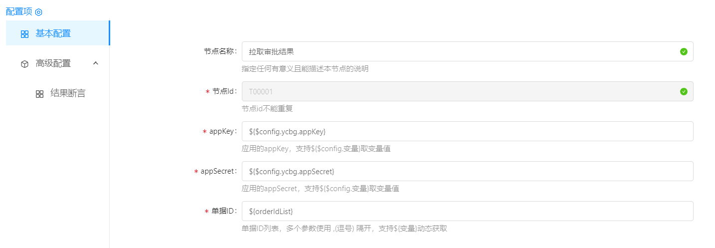Screen dimensions: 715x248
Task: Click the 节点名称 field label
Action: point(220,51)
